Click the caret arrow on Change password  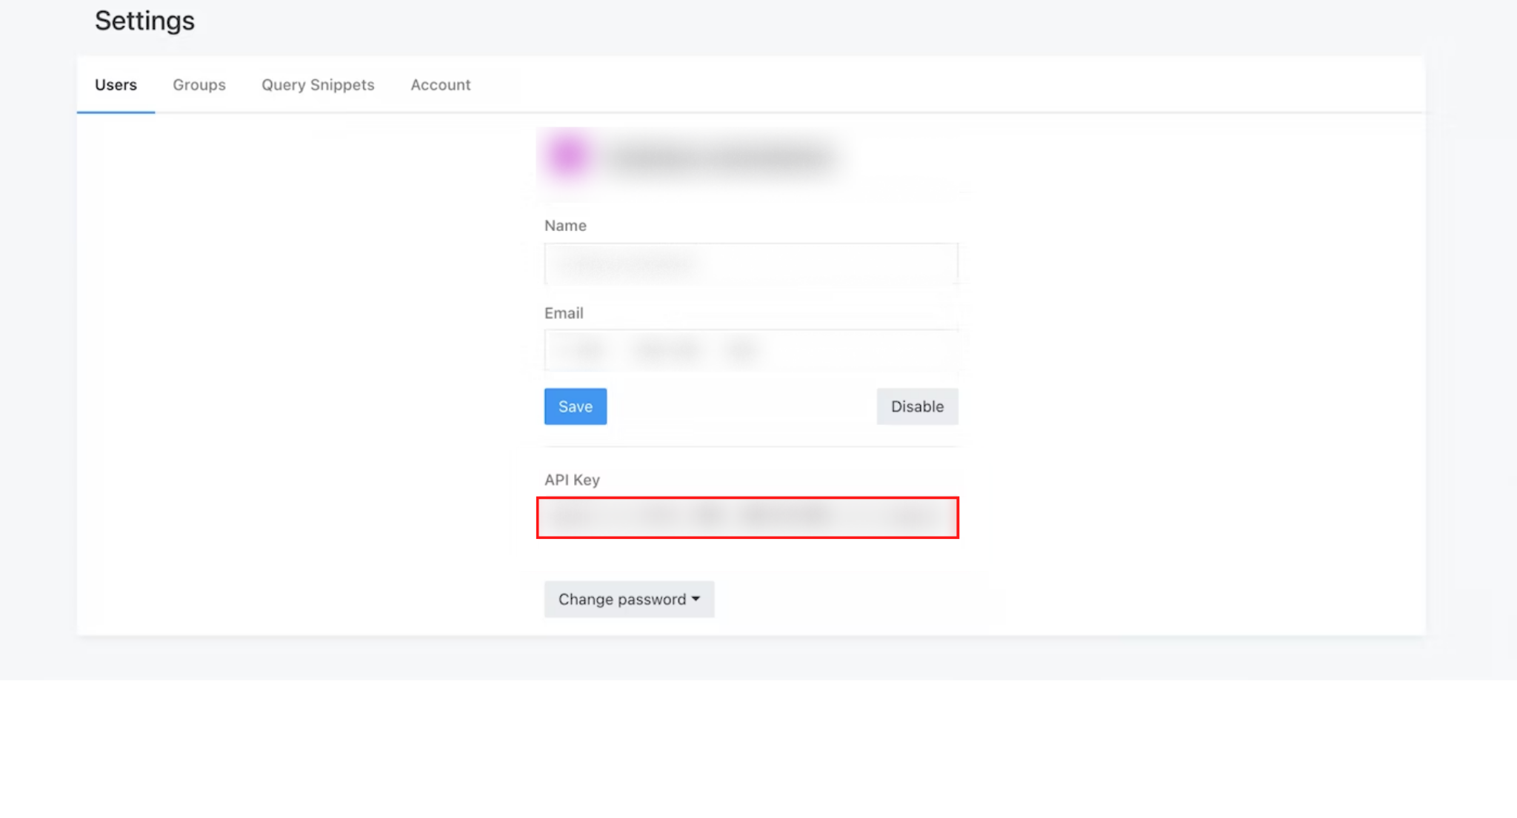coord(696,599)
